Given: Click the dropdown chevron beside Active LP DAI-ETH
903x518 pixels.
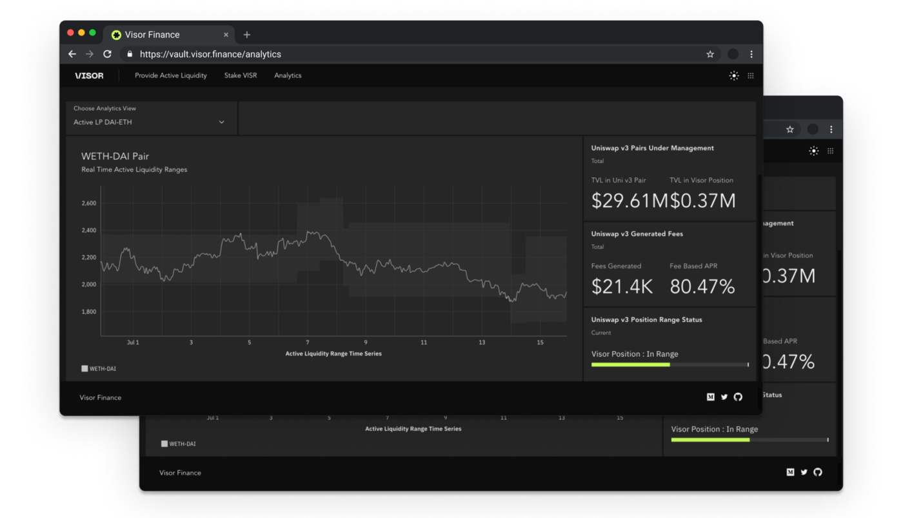Looking at the screenshot, I should pyautogui.click(x=222, y=123).
